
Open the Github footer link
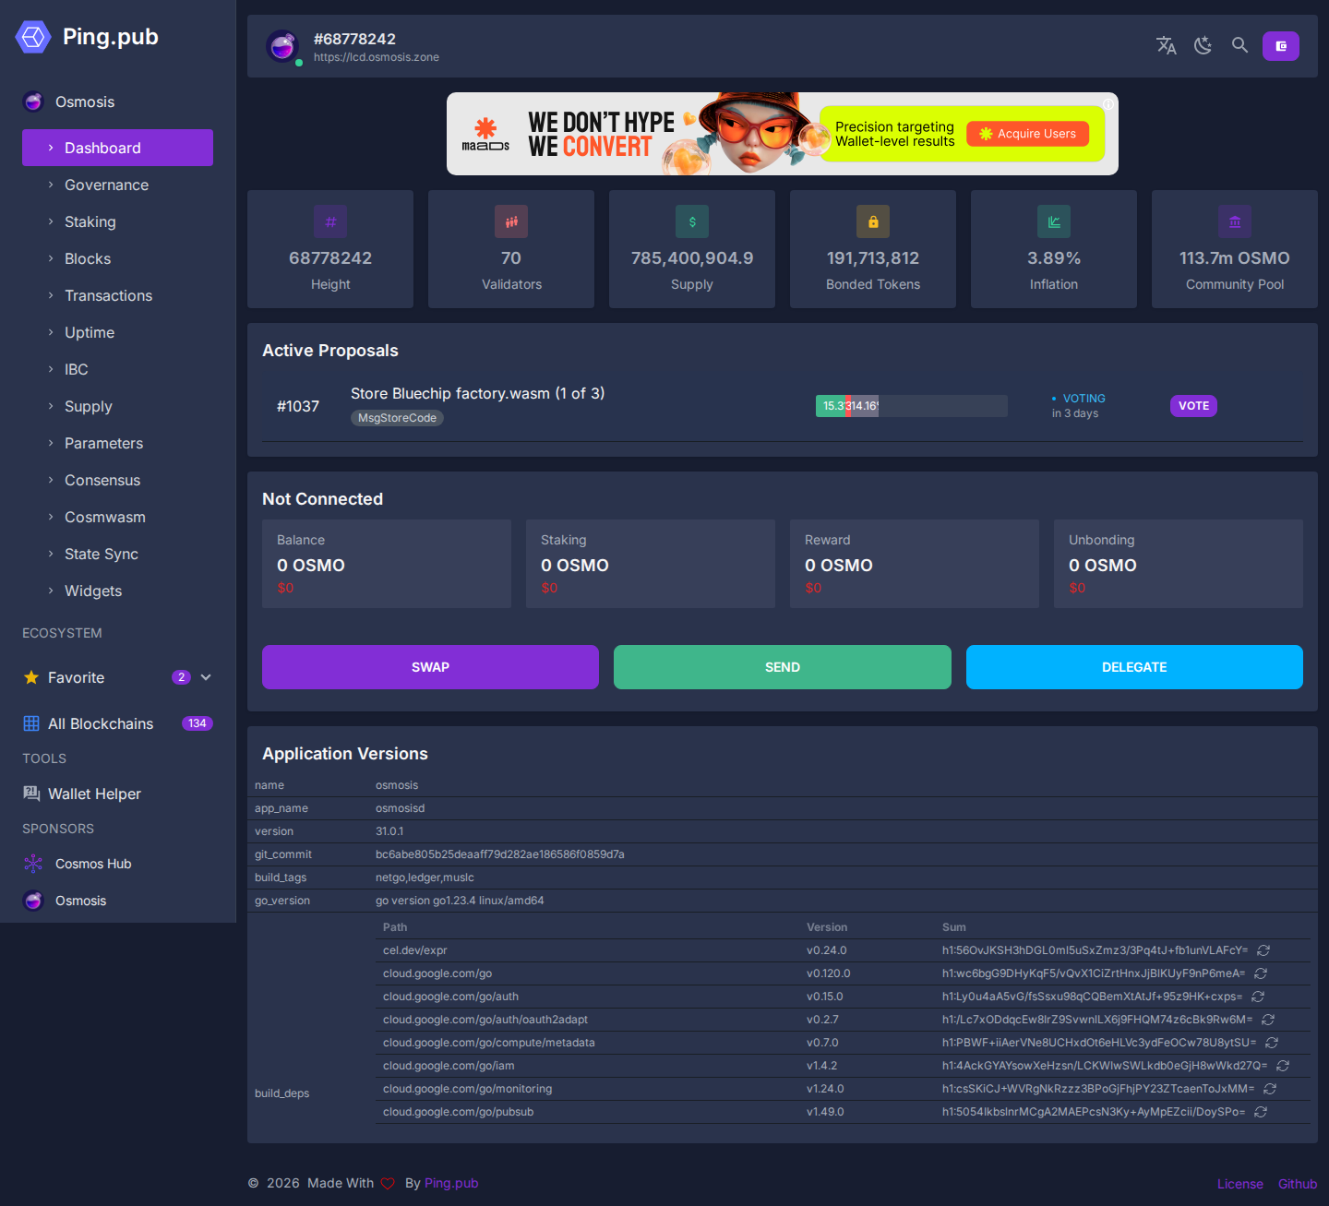coord(1298,1184)
